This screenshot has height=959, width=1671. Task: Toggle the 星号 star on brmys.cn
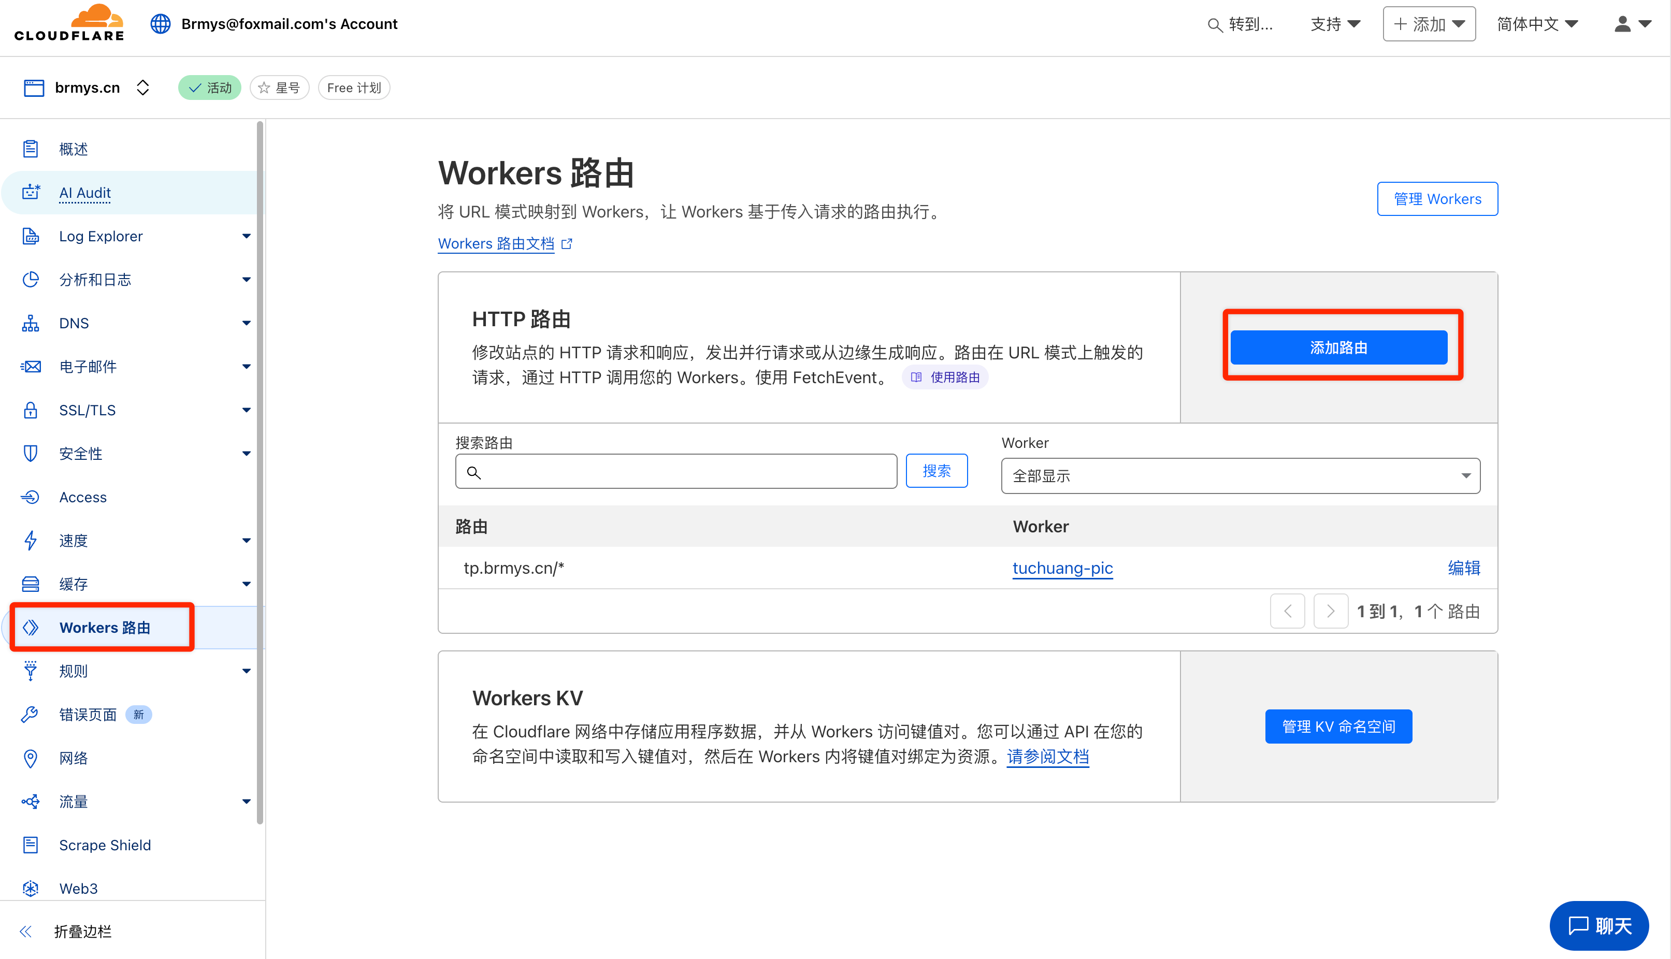click(279, 88)
